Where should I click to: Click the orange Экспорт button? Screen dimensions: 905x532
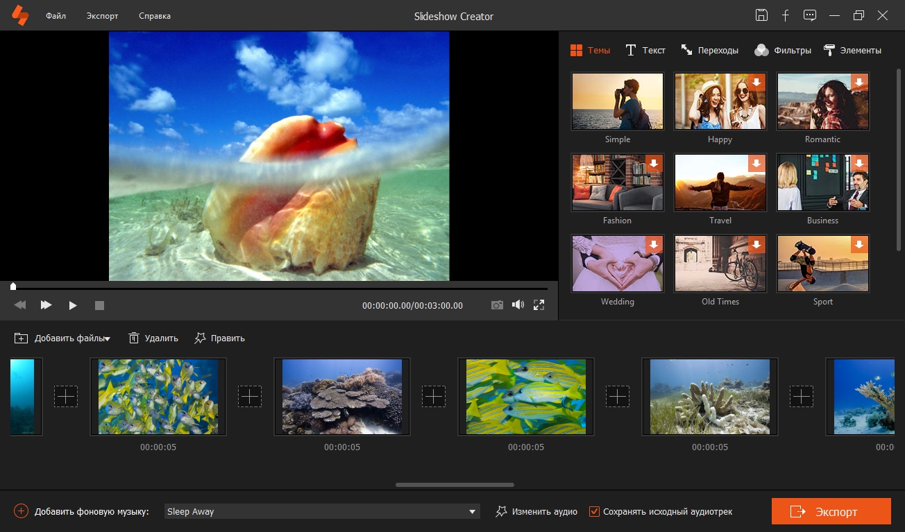(831, 512)
